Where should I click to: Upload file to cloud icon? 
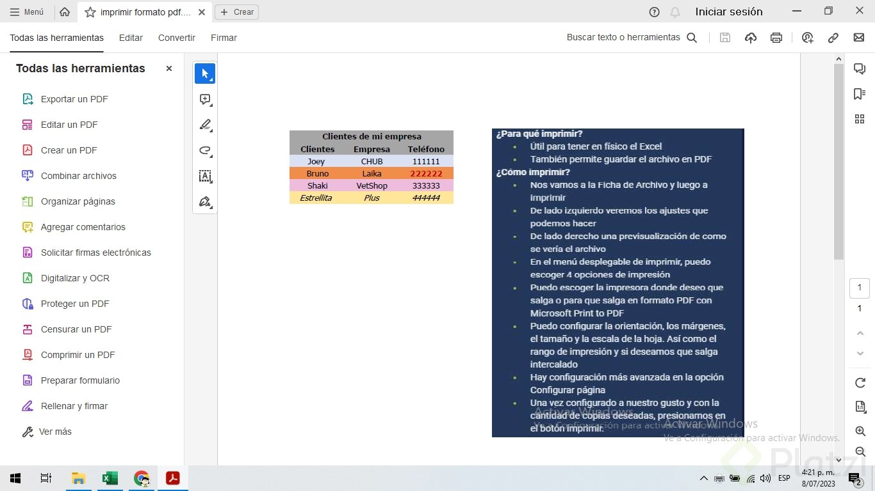pyautogui.click(x=751, y=38)
